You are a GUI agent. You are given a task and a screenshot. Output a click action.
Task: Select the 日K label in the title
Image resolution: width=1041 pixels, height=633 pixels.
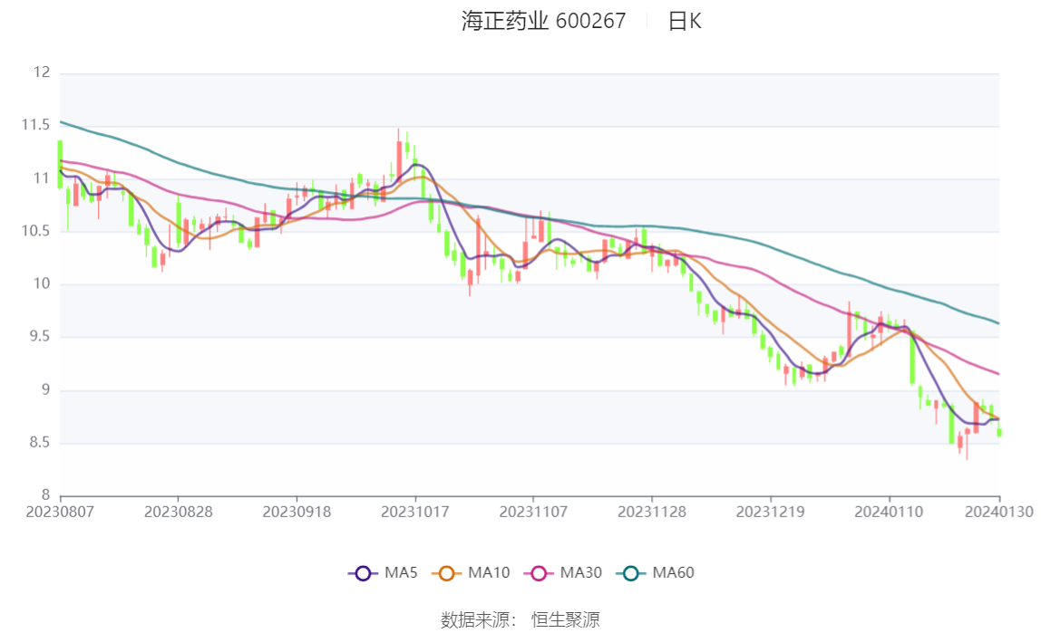click(685, 21)
